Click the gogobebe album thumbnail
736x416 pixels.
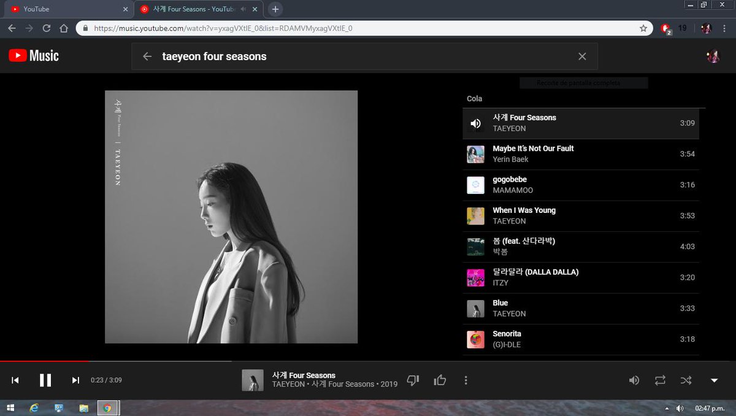[x=475, y=185]
